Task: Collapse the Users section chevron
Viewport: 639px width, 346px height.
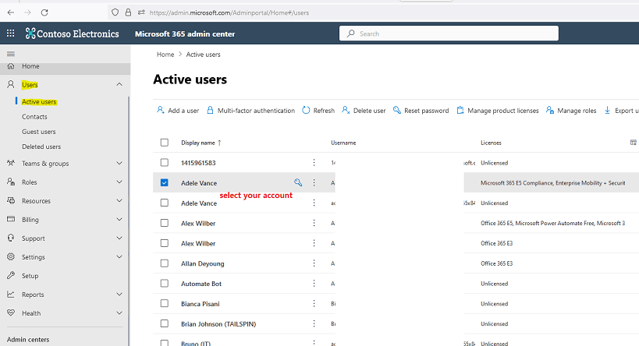Action: (119, 84)
